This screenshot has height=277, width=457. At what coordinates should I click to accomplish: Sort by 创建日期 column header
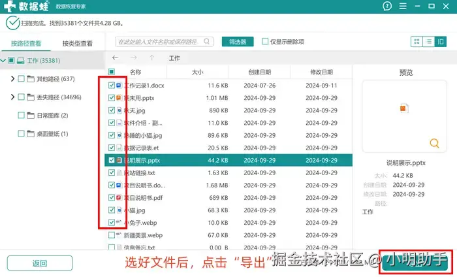pyautogui.click(x=259, y=72)
